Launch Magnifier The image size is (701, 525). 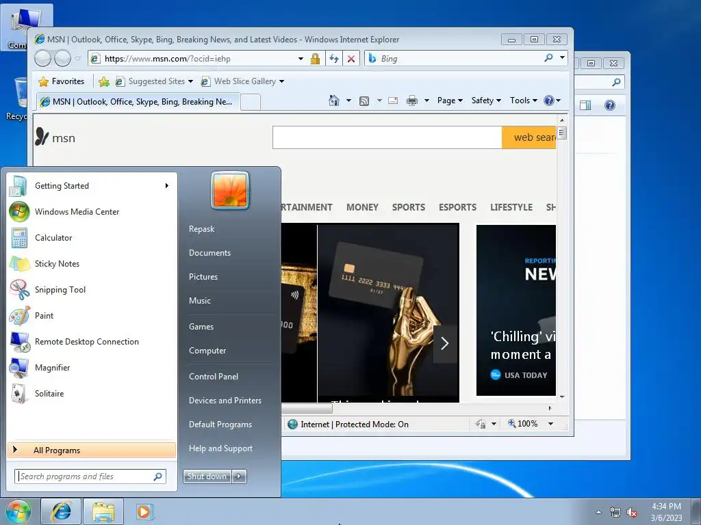pos(92,367)
